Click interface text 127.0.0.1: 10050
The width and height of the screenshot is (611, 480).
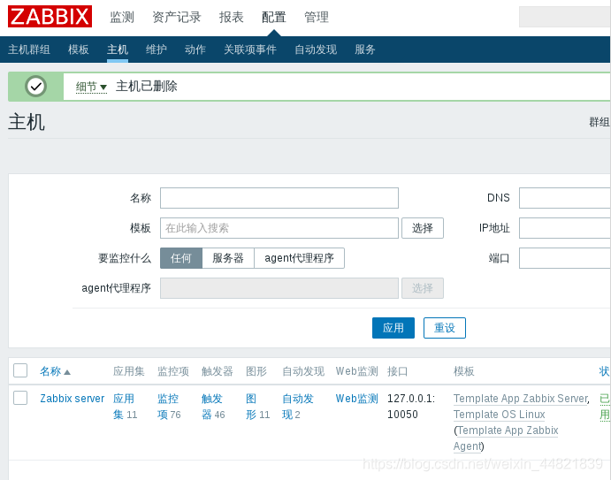click(x=411, y=407)
